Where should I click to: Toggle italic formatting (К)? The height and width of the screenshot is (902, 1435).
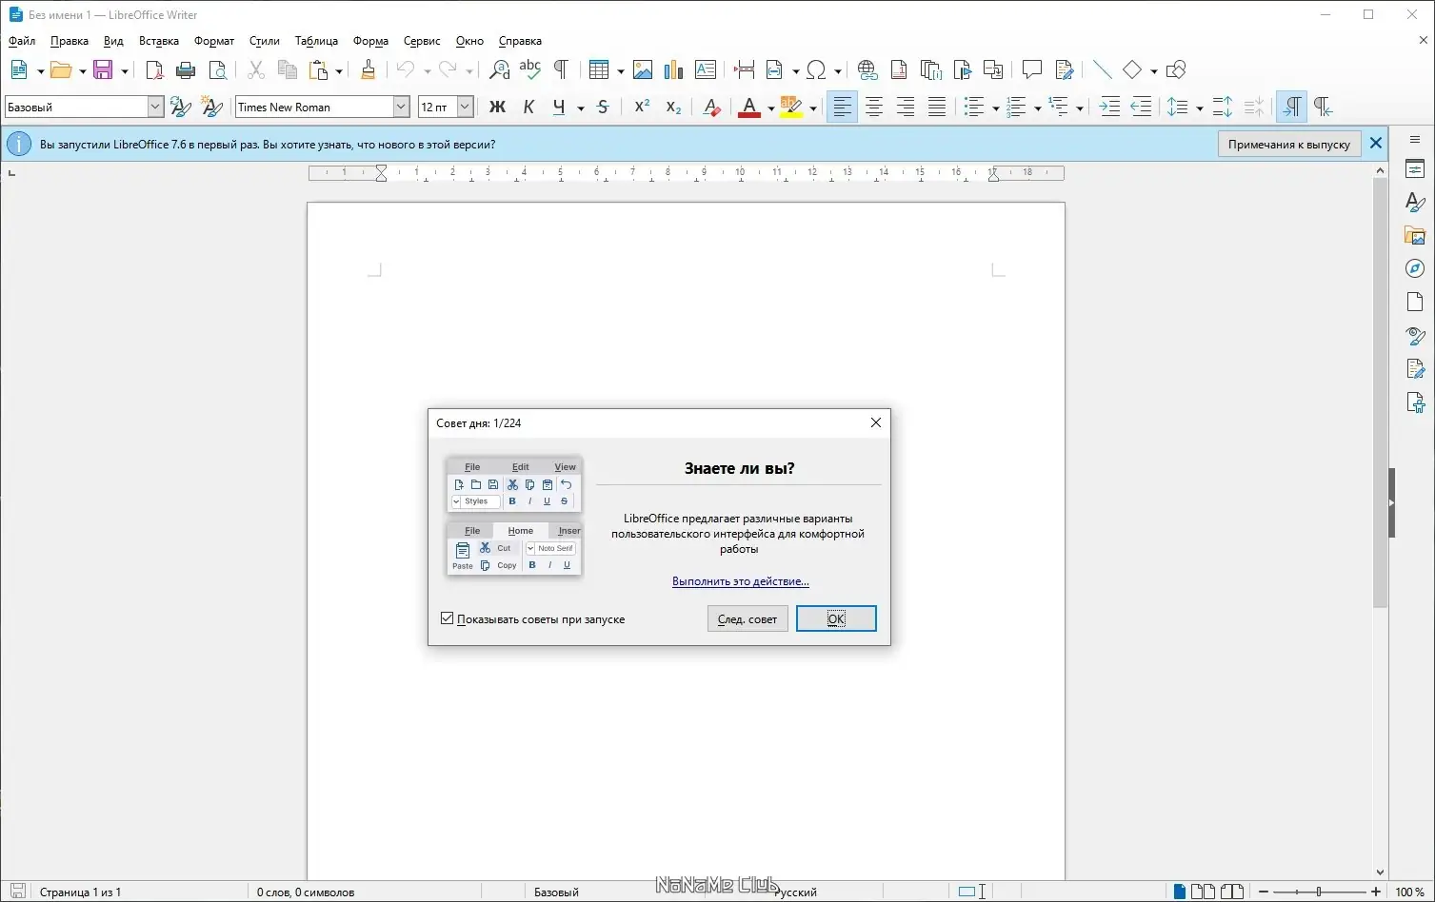click(x=528, y=107)
